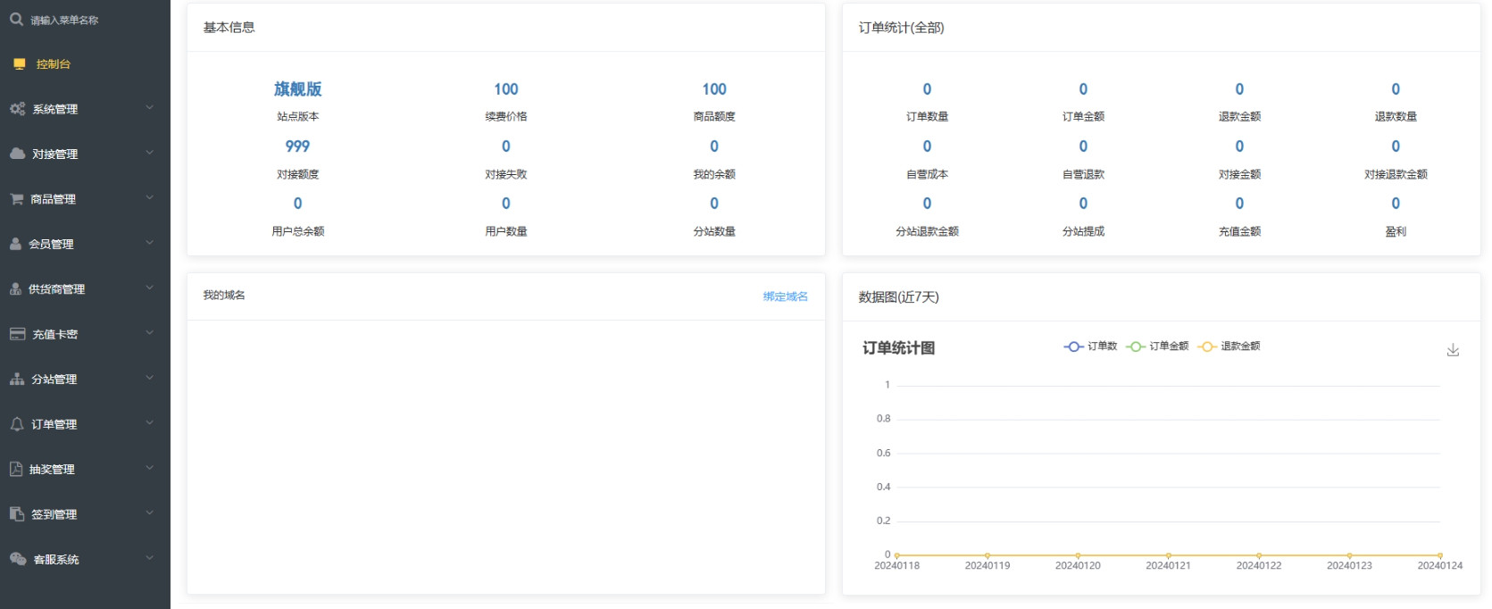
Task: Click the 商品管理 cart icon
Action: click(16, 199)
